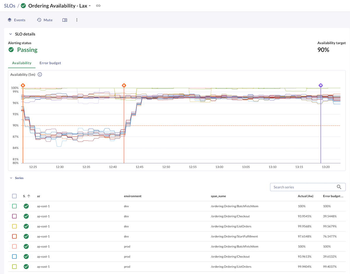
Task: Click the magnifier icon in Search series box
Action: 339,187
